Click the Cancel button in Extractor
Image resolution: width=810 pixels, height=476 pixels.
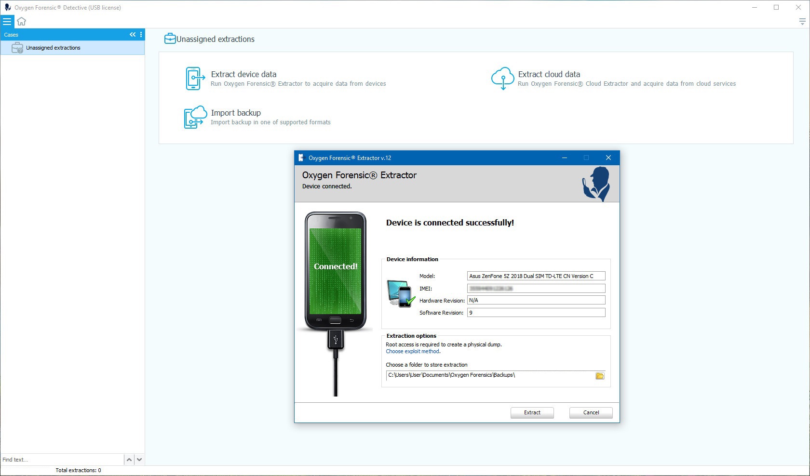click(591, 413)
